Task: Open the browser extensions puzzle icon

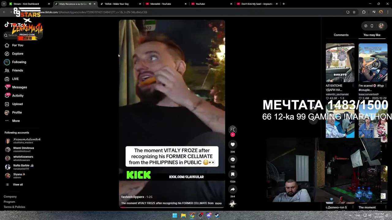Action: pos(364,12)
